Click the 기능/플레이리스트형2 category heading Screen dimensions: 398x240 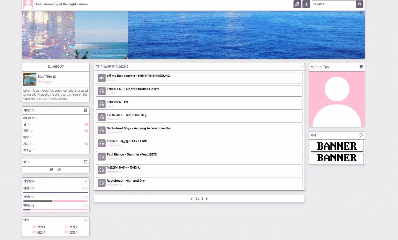click(115, 67)
